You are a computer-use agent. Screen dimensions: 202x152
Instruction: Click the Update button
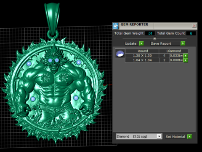coord(131,43)
